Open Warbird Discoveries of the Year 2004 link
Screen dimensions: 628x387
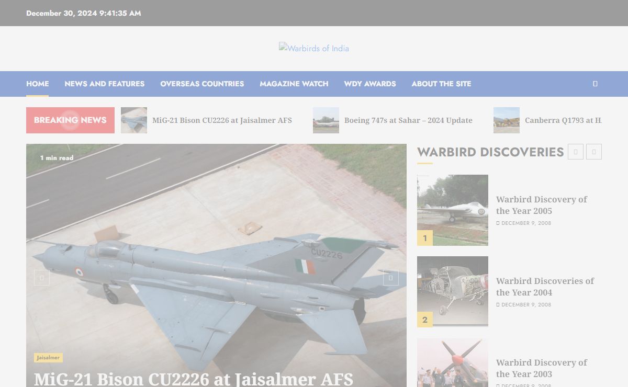(545, 287)
